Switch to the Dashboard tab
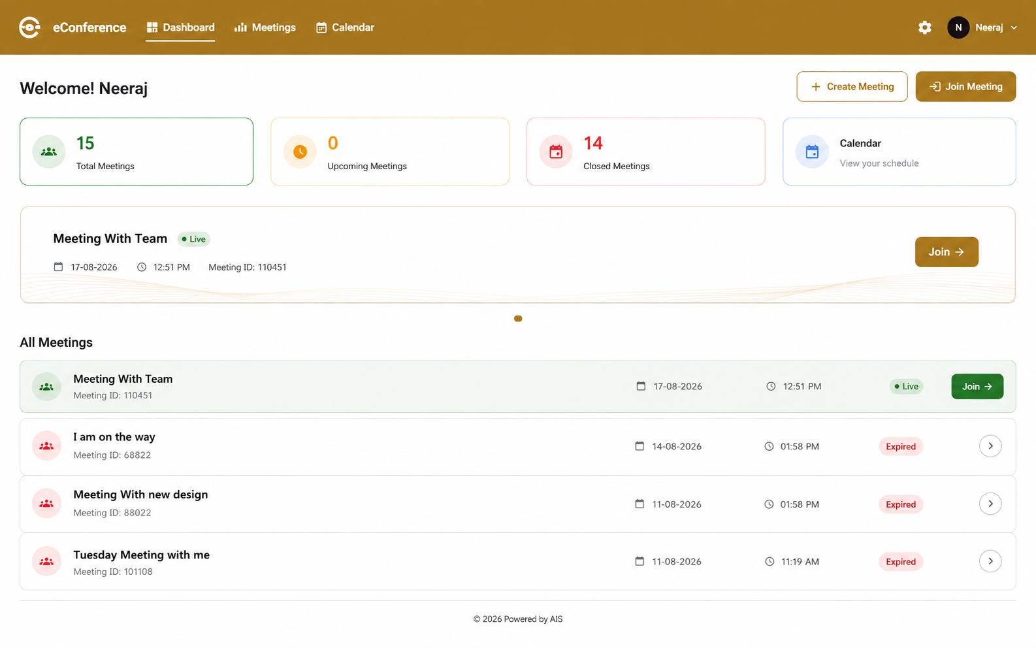1036x648 pixels. (180, 27)
